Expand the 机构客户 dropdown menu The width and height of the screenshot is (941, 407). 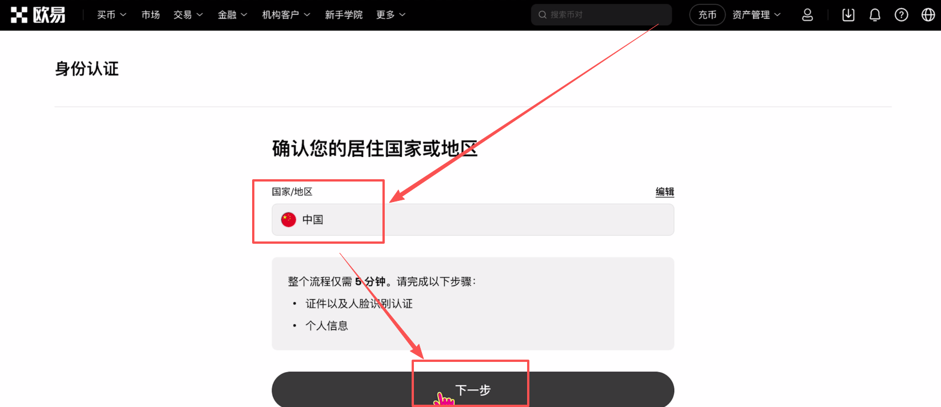click(x=286, y=15)
